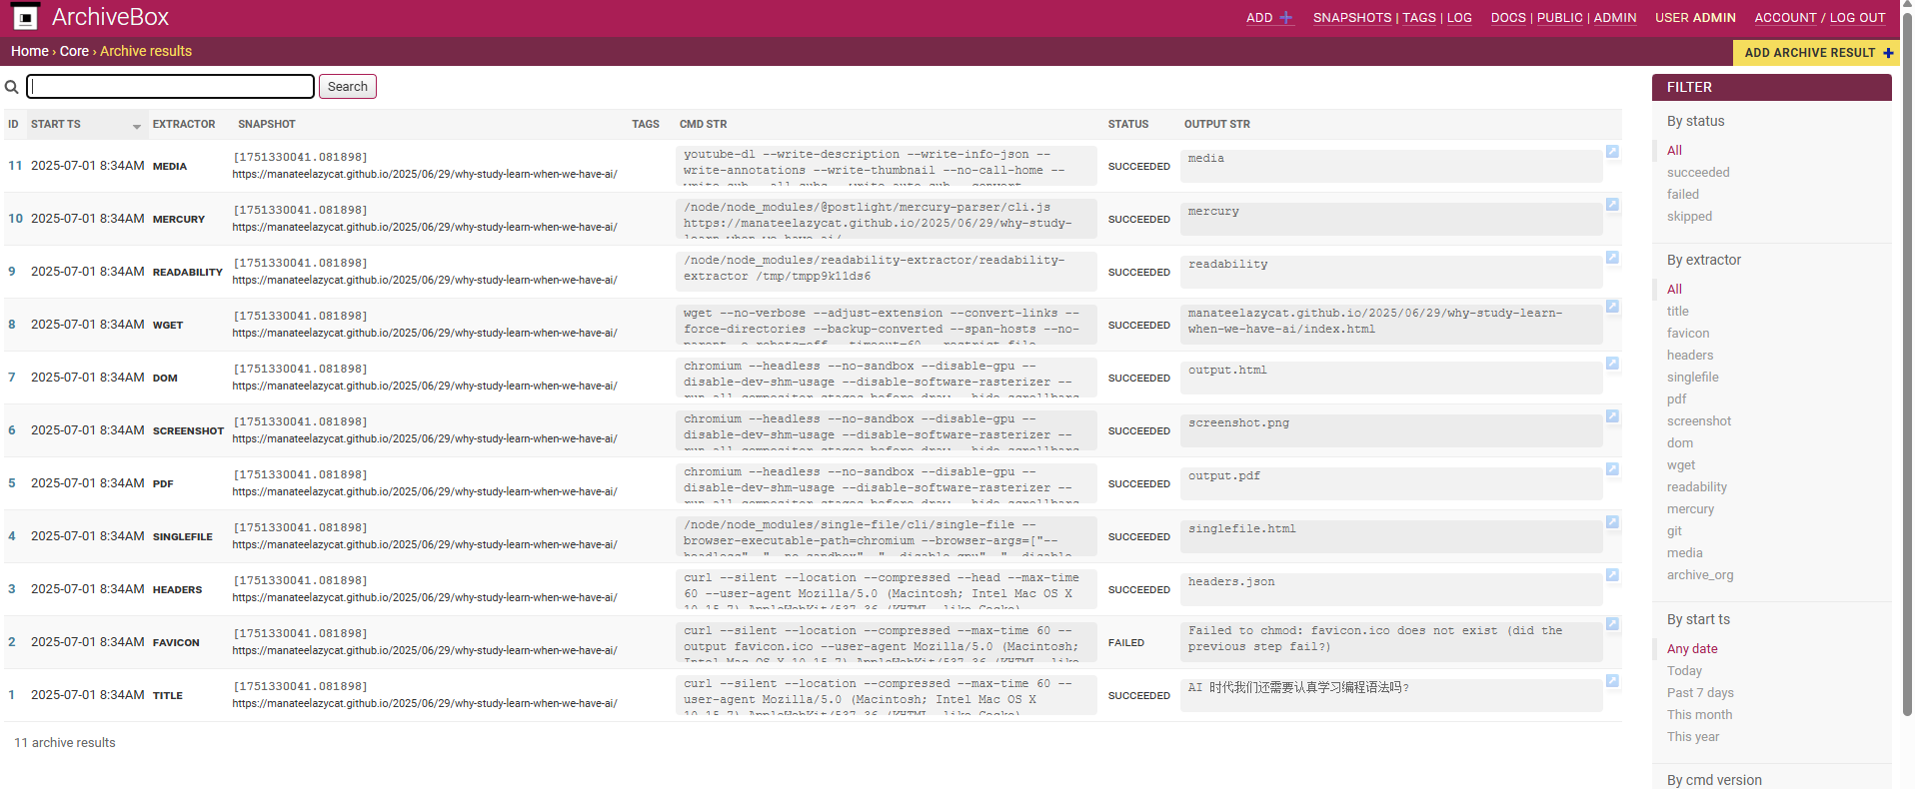The width and height of the screenshot is (1915, 789).
Task: Filter extractor by singlefile
Action: (x=1692, y=378)
